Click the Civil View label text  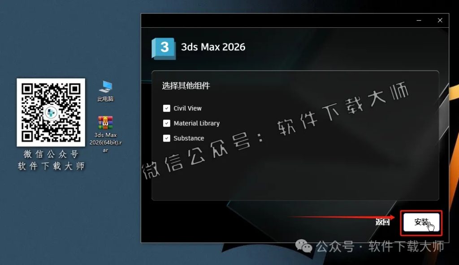[x=187, y=108]
